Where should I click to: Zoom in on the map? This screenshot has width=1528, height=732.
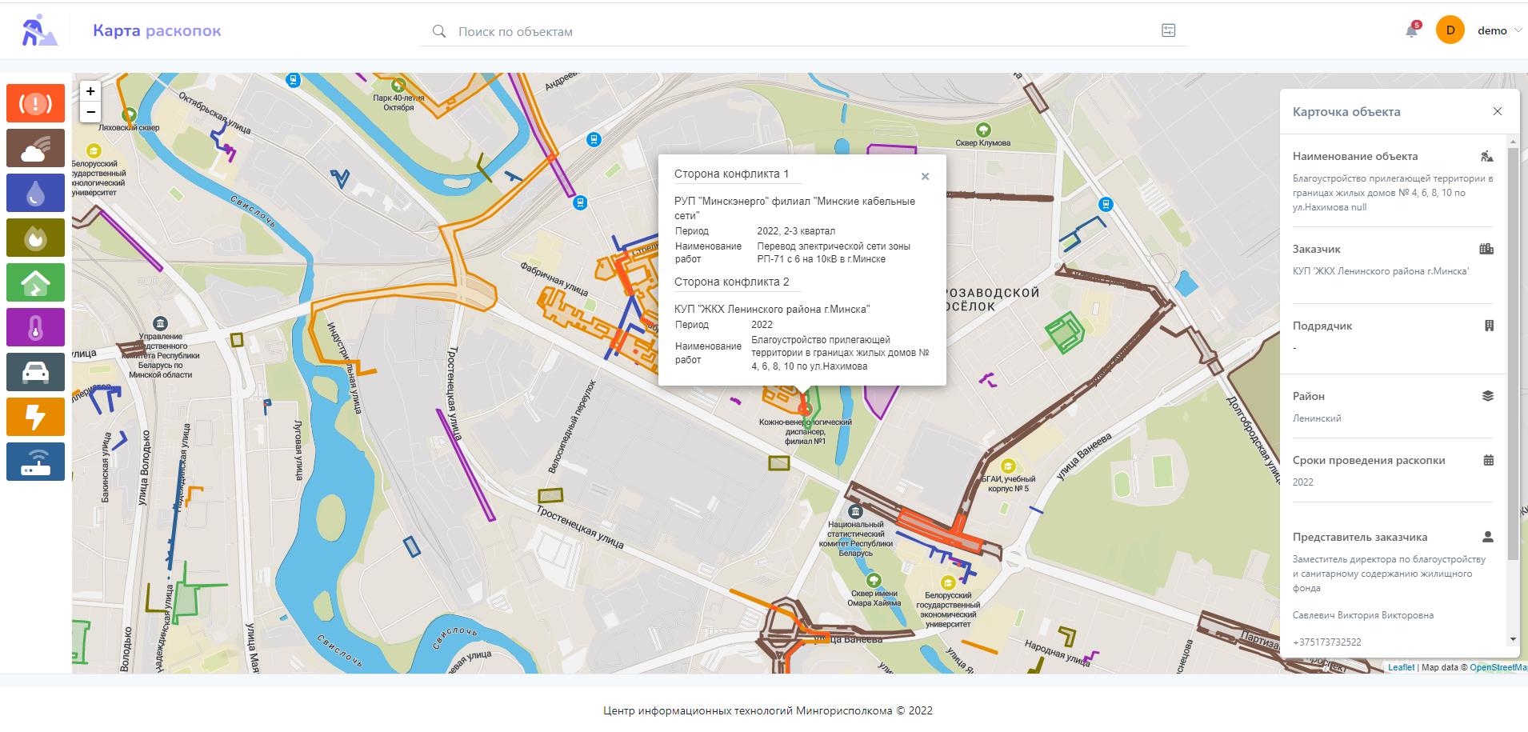[90, 91]
